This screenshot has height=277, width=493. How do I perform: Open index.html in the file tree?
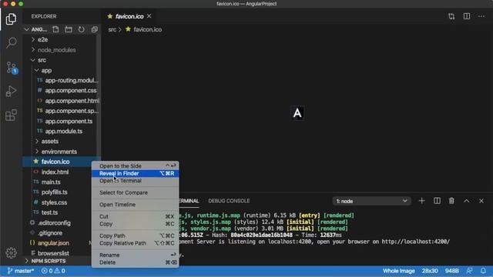click(55, 172)
